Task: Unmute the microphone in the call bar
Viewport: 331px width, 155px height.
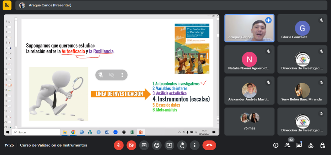Action: pyautogui.click(x=119, y=145)
